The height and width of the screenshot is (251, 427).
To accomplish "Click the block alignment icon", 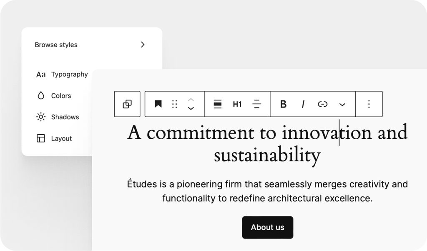I will [x=217, y=104].
